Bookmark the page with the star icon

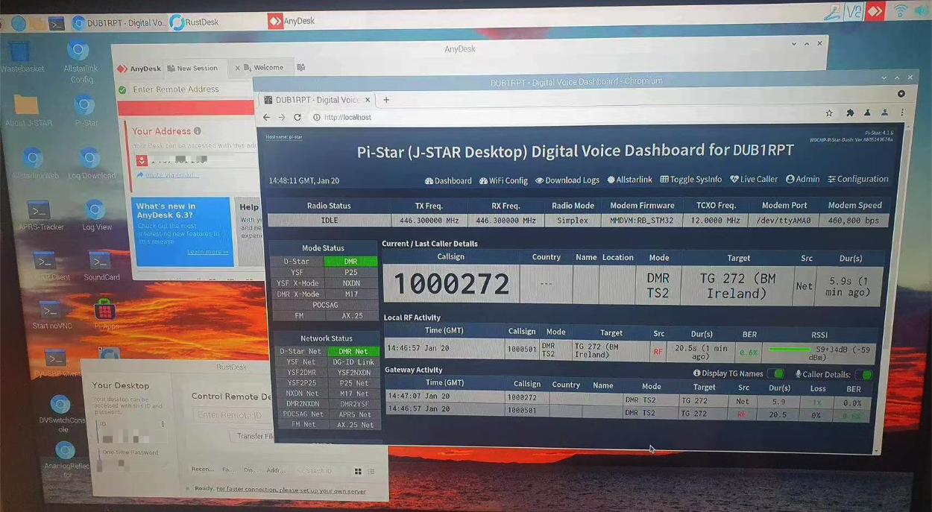coord(829,113)
